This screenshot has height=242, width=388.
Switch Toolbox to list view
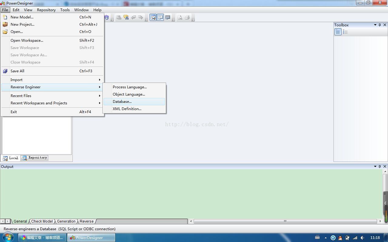pyautogui.click(x=345, y=32)
